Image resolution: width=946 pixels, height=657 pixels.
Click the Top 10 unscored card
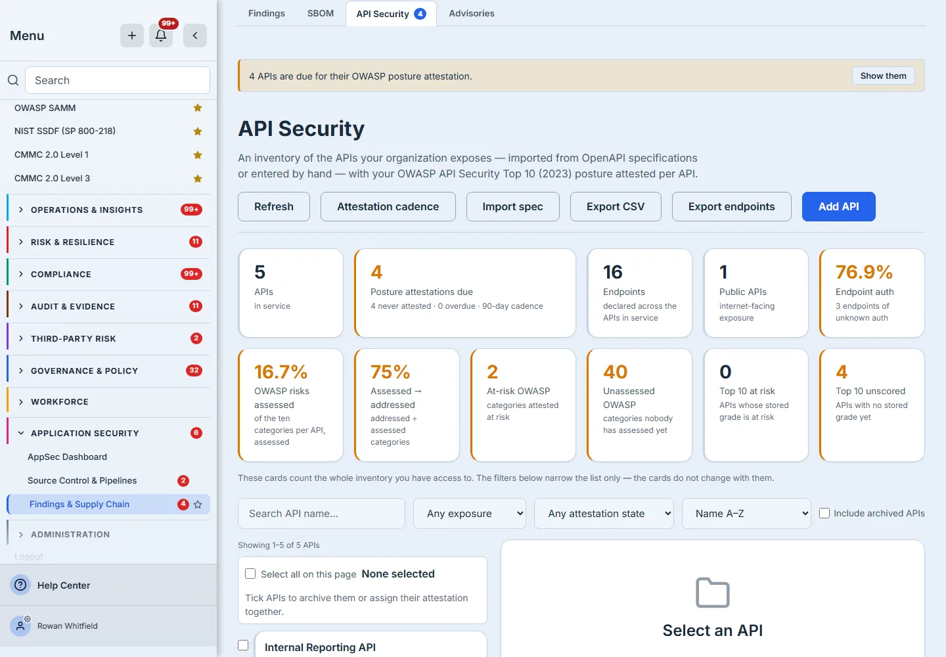click(872, 405)
